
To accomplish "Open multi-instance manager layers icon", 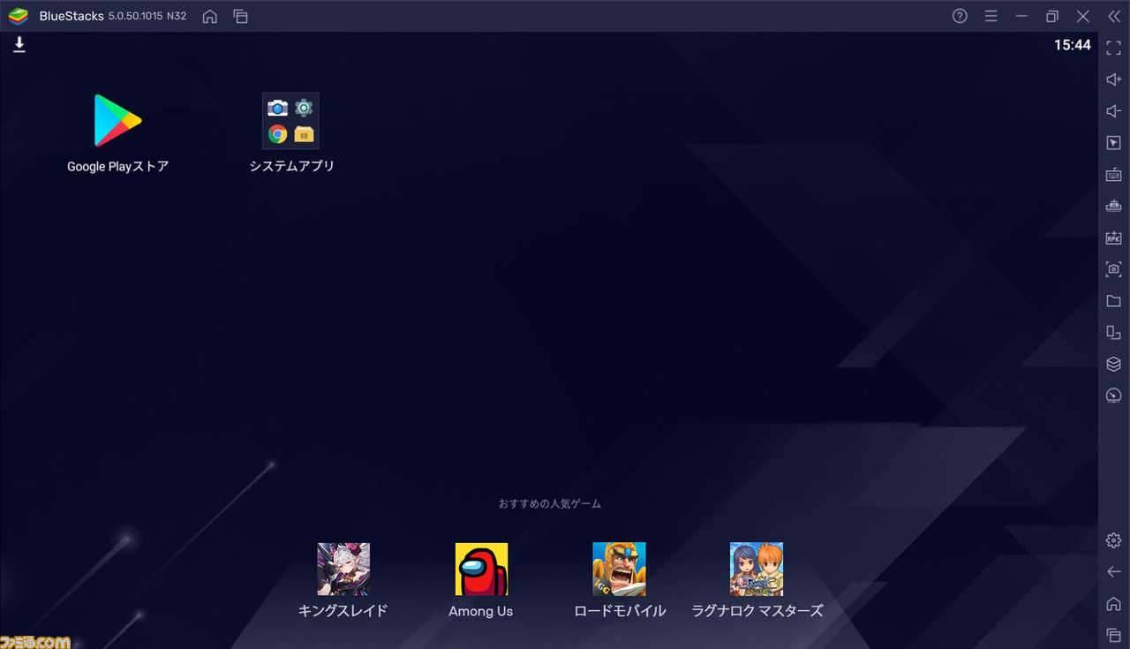I will click(1113, 364).
